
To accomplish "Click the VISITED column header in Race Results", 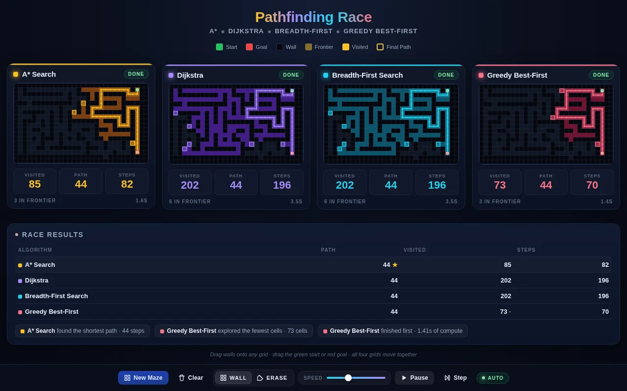I will [415, 250].
